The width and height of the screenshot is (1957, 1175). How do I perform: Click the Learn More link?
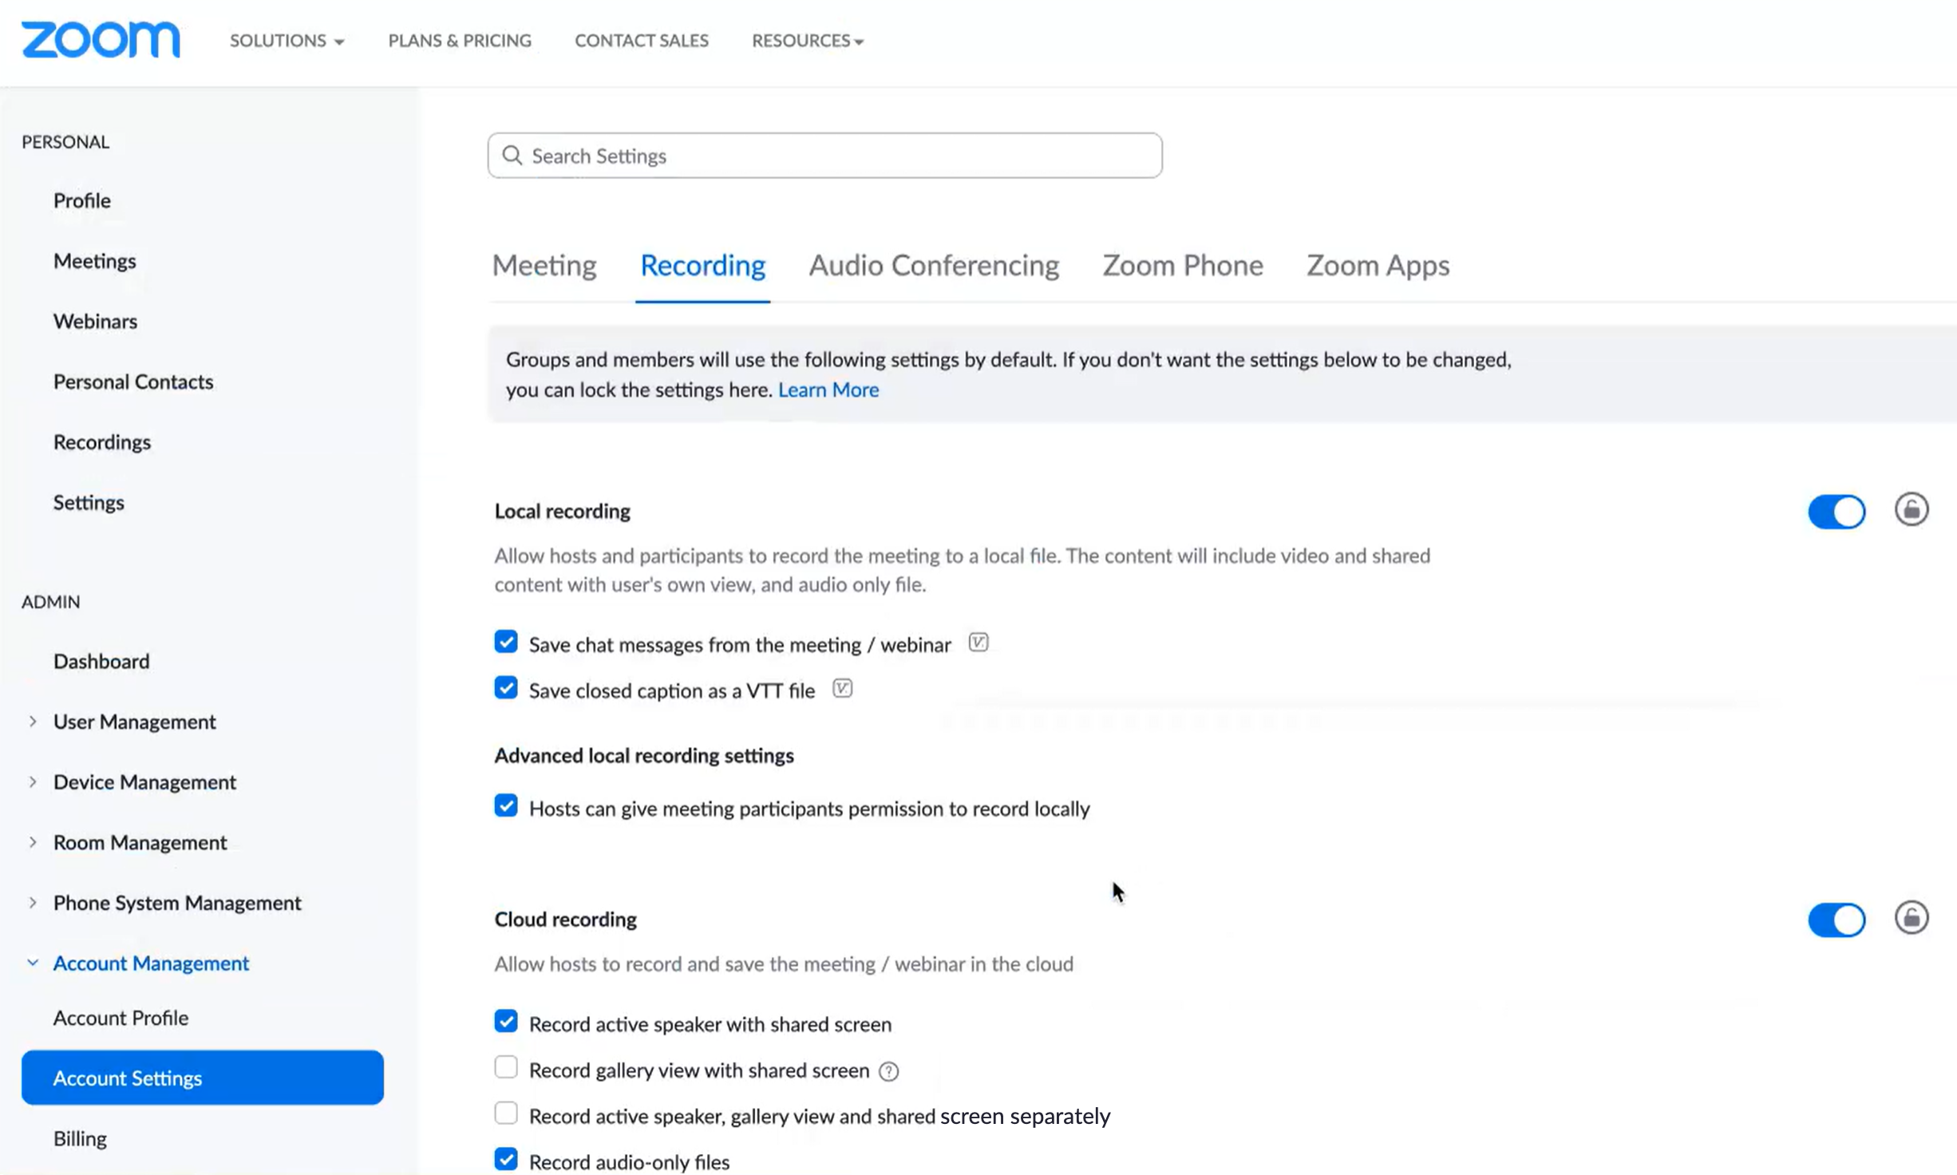pos(828,390)
